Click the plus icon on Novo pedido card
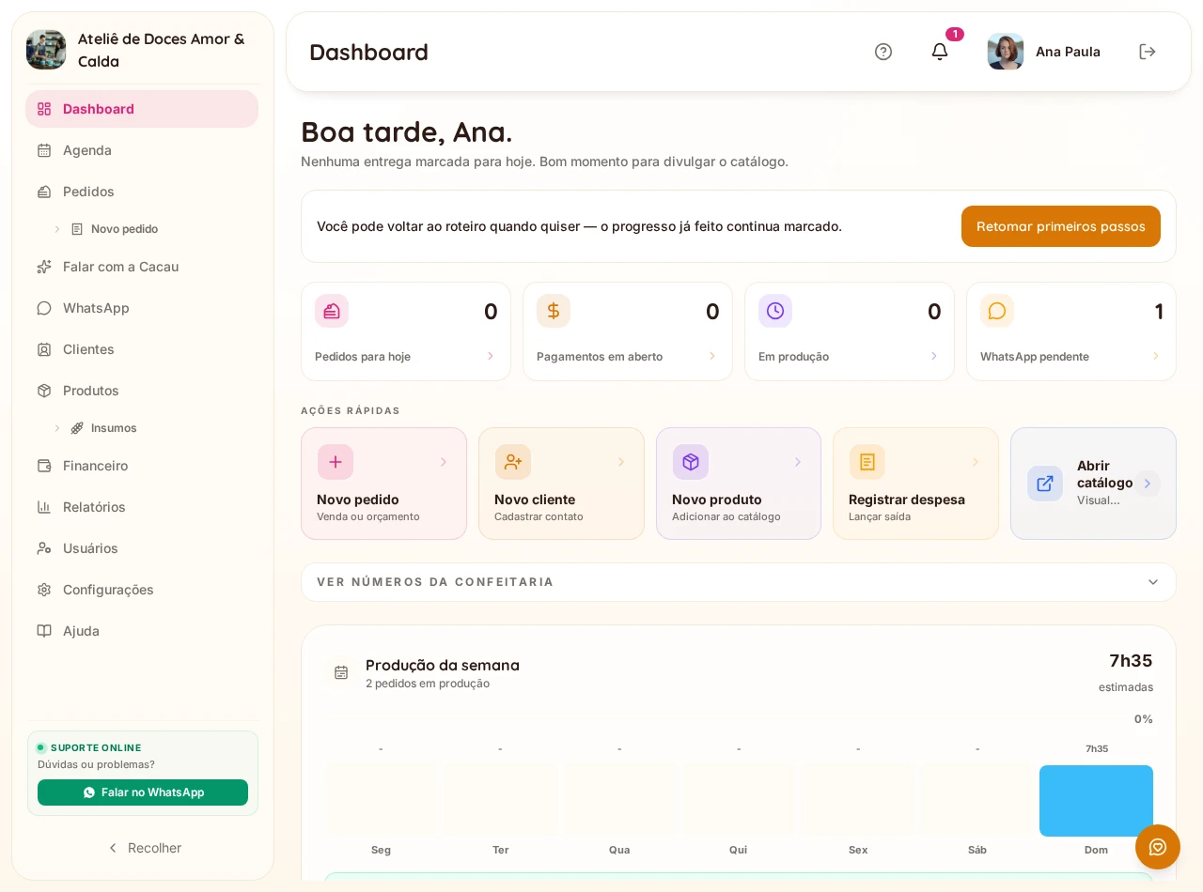Viewport: 1203px width, 892px height. click(336, 462)
